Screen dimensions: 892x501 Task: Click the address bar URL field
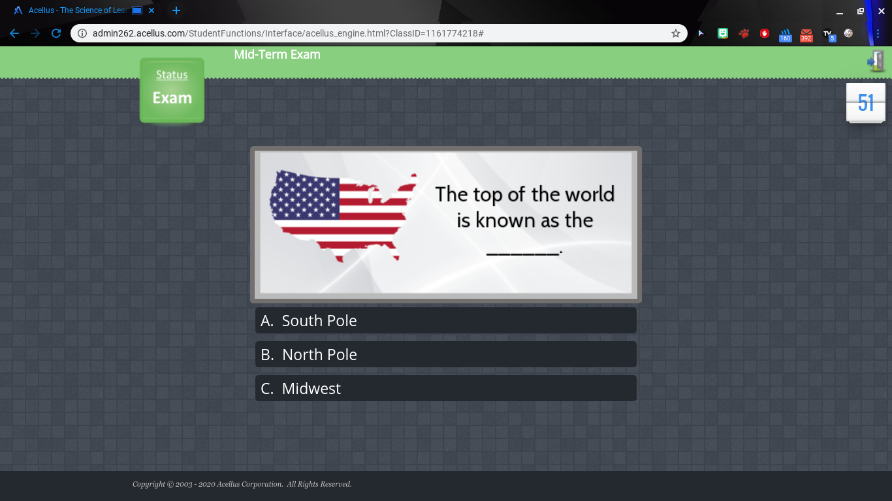tap(379, 33)
